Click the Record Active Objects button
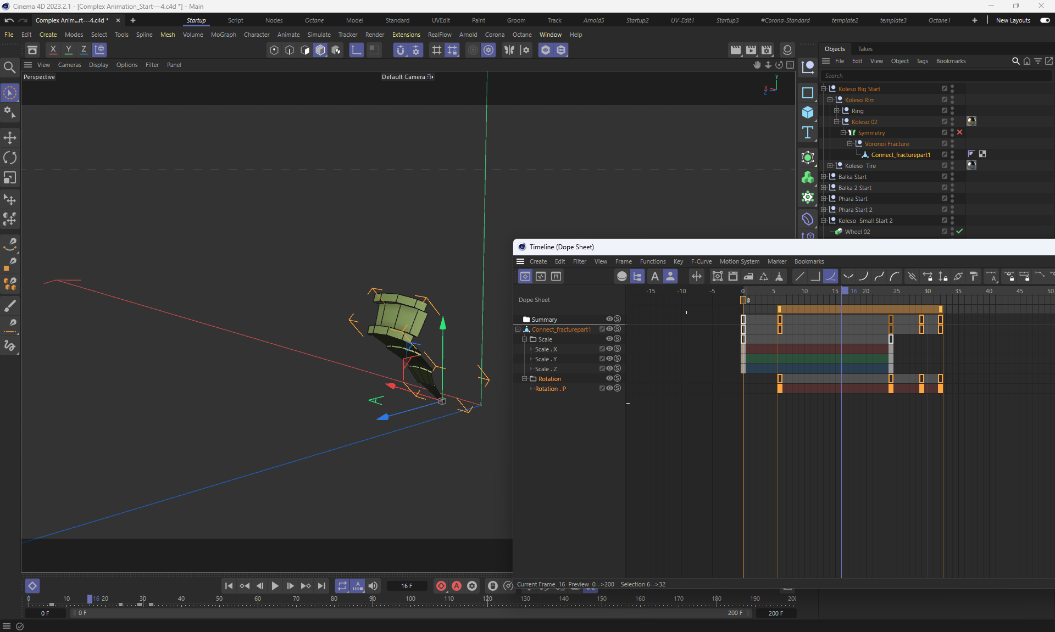Image resolution: width=1055 pixels, height=632 pixels. coord(441,586)
